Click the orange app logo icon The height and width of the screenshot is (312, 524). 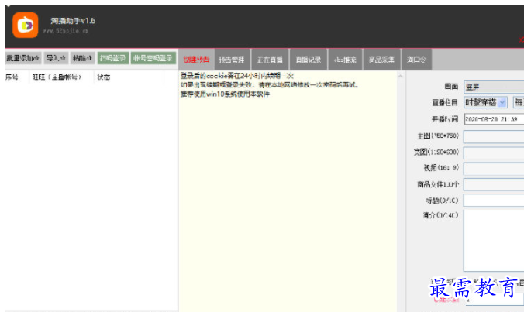point(26,25)
